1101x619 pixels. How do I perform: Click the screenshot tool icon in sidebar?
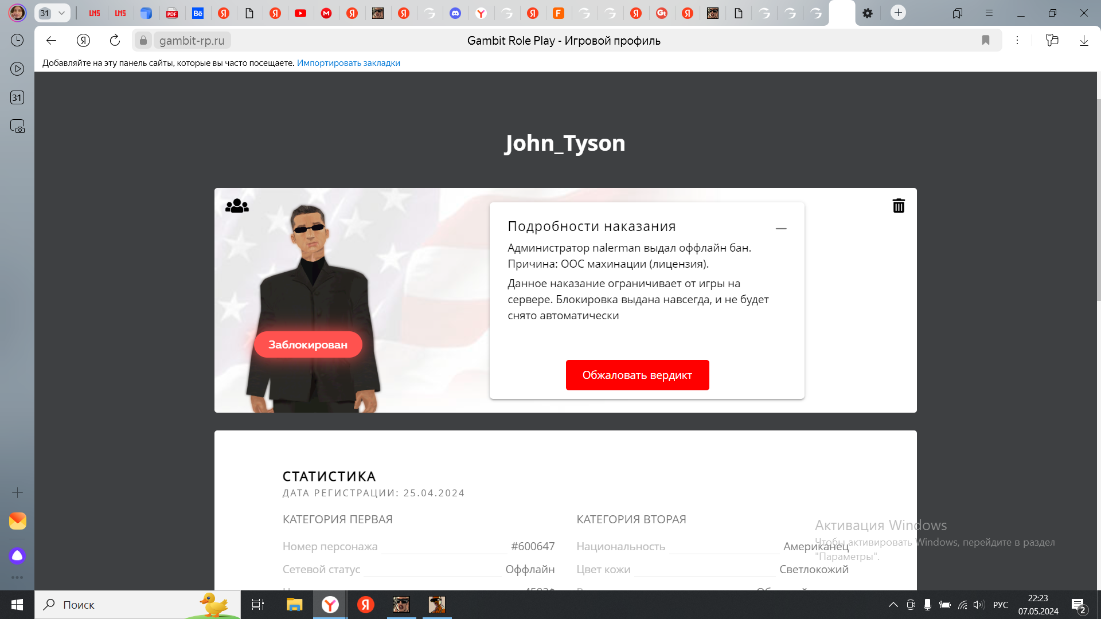pos(17,126)
